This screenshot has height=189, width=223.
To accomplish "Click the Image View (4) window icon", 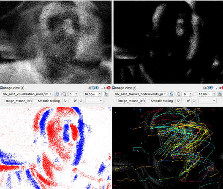I will 1,88.
